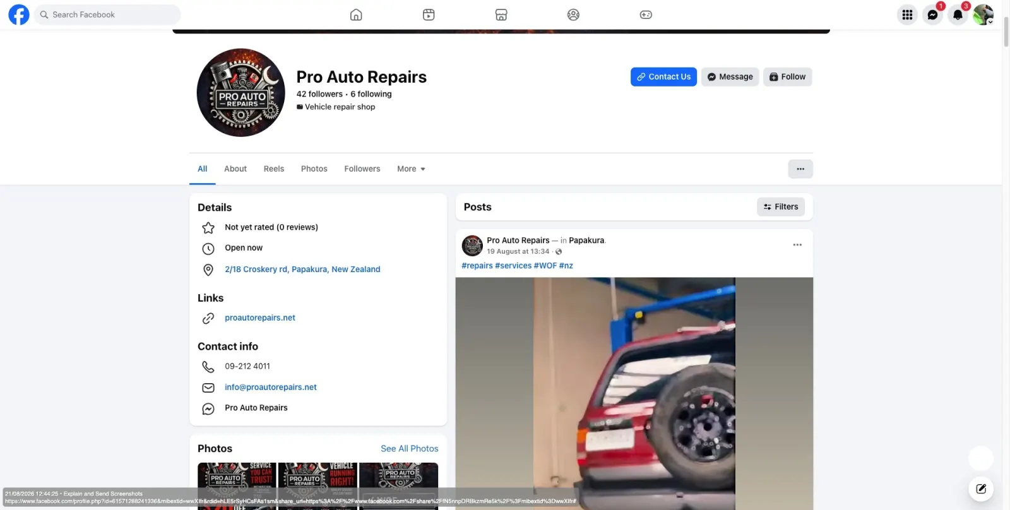Click the Contact Us button
The height and width of the screenshot is (510, 1010).
coord(663,77)
